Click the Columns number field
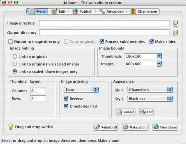The image size is (186, 144). click(x=38, y=91)
